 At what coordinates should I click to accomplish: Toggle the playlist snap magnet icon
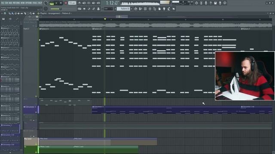pos(5,13)
